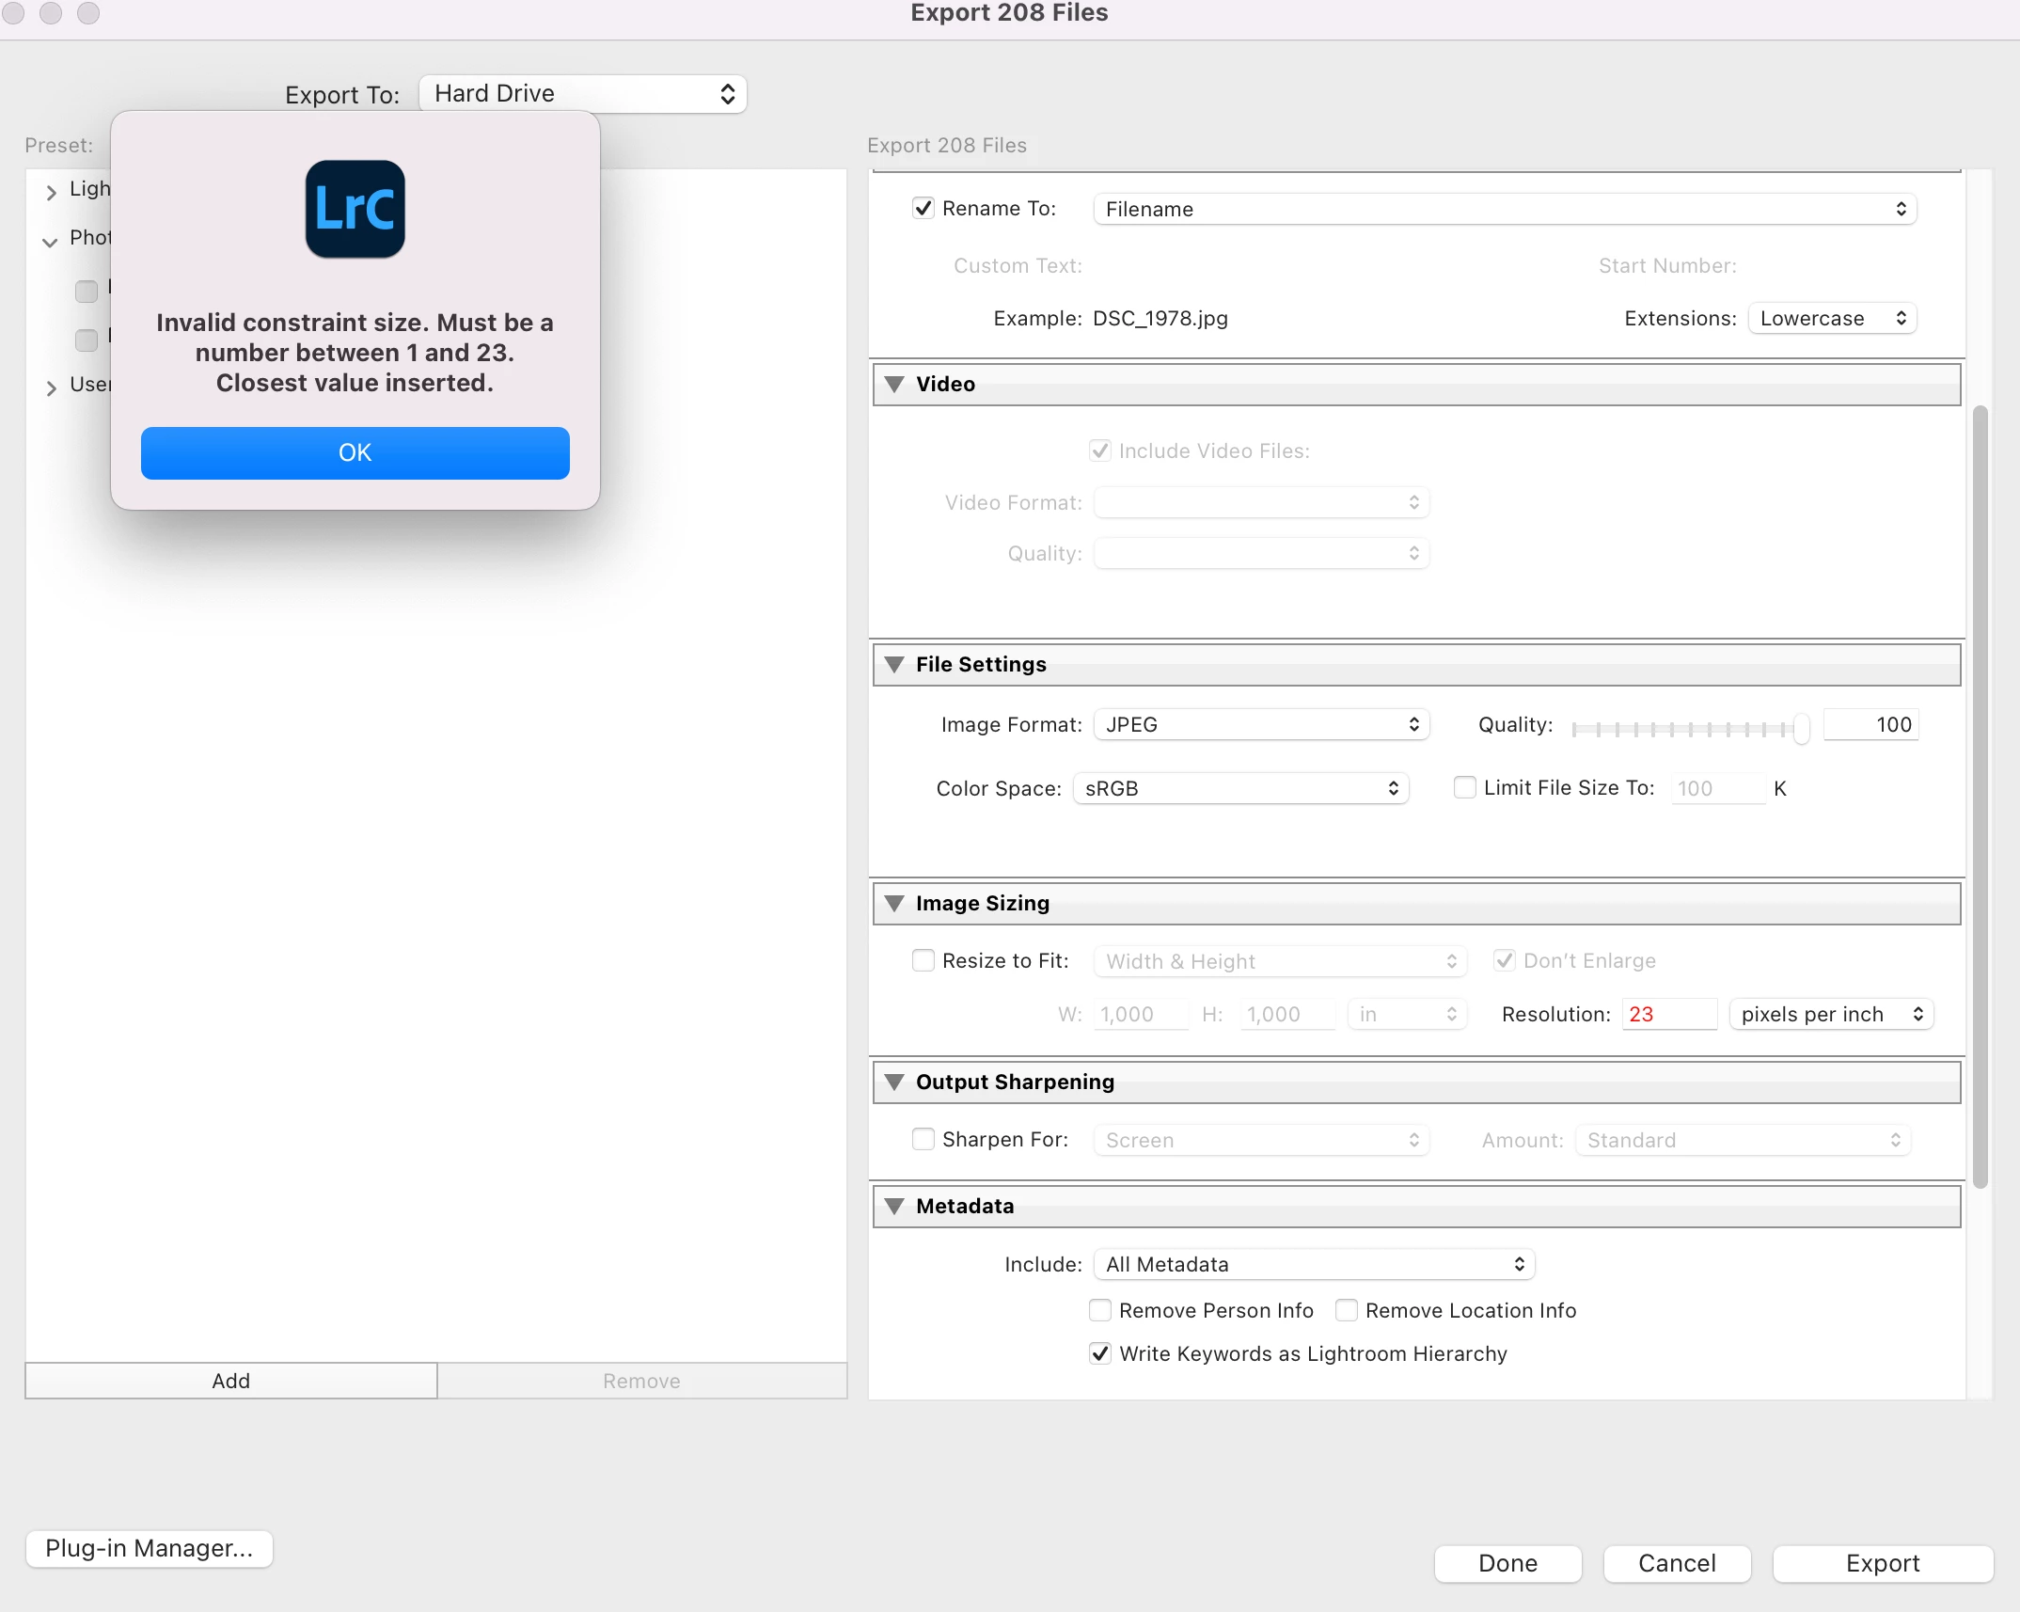The width and height of the screenshot is (2020, 1612).
Task: Open the Image Format JPEG dropdown
Action: (x=1261, y=724)
